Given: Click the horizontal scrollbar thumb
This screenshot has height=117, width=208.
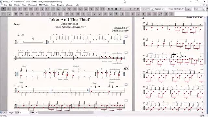Looking at the screenshot, I should [x=66, y=113].
